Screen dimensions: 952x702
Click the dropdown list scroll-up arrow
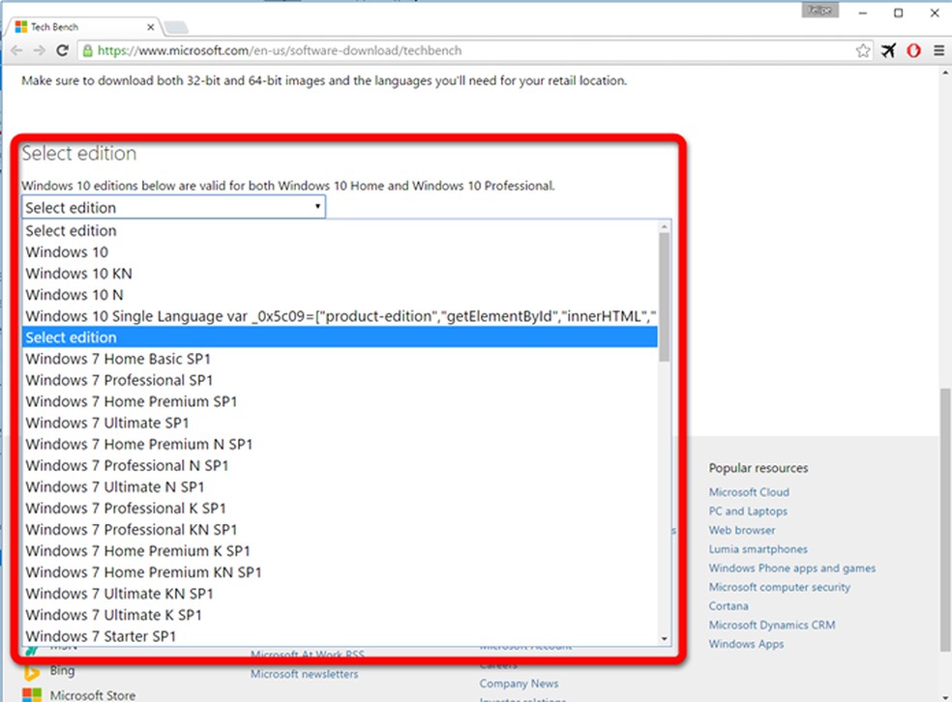click(665, 227)
